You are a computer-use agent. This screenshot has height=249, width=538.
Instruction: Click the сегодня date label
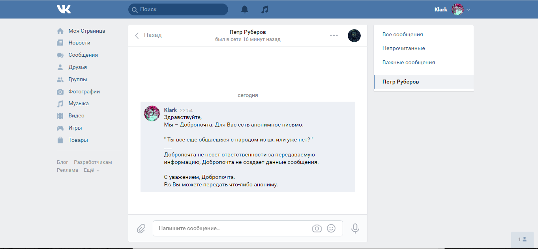[x=248, y=95]
